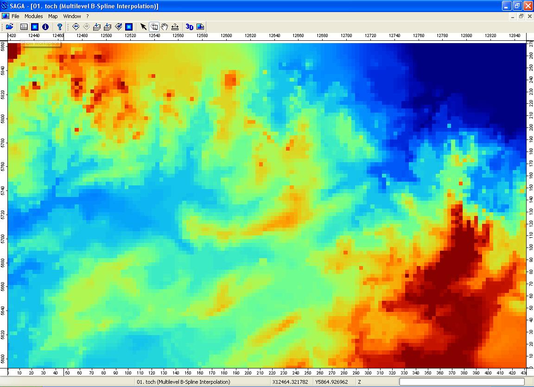Click the first stacked-layers zoom icon

(97, 26)
